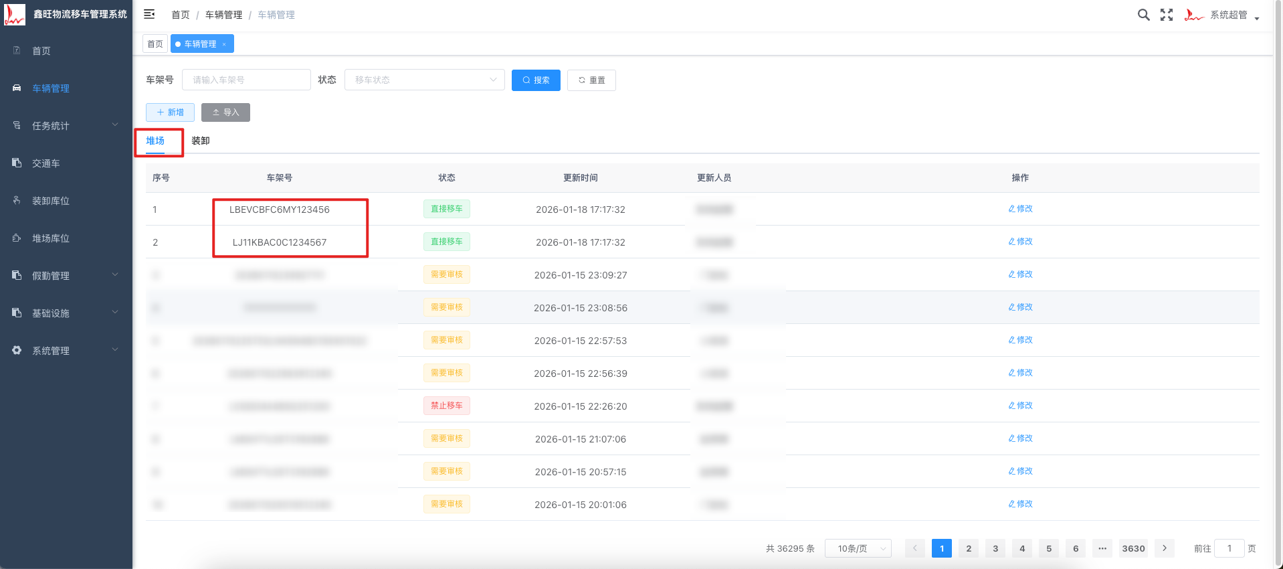
Task: Click the 更新时间 column header
Action: pyautogui.click(x=581, y=177)
